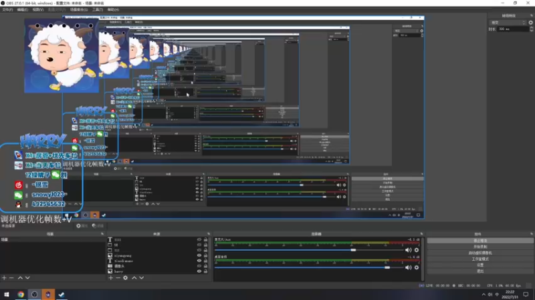The width and height of the screenshot is (535, 300).
Task: Add a new source with the plus icon
Action: pyautogui.click(x=110, y=278)
